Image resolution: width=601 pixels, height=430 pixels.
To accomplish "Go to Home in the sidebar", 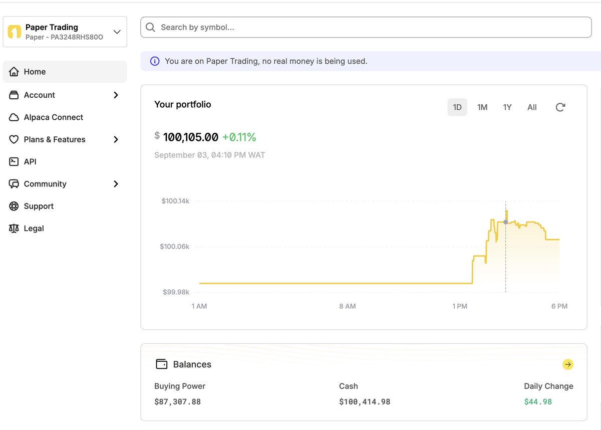I will 65,72.
